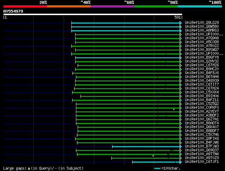
Task: Click the orange ~40% legend color band
Action: click(x=69, y=6)
